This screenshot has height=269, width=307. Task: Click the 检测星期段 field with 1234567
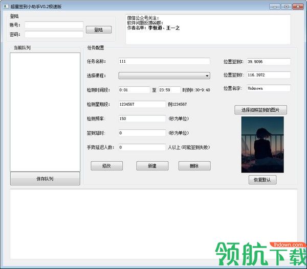tap(142, 104)
